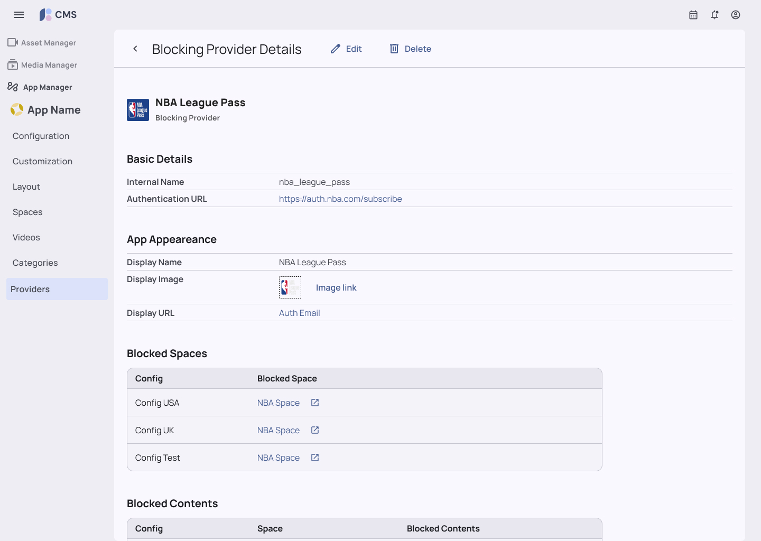The width and height of the screenshot is (761, 541).
Task: Select Customization in the sidebar
Action: click(43, 161)
